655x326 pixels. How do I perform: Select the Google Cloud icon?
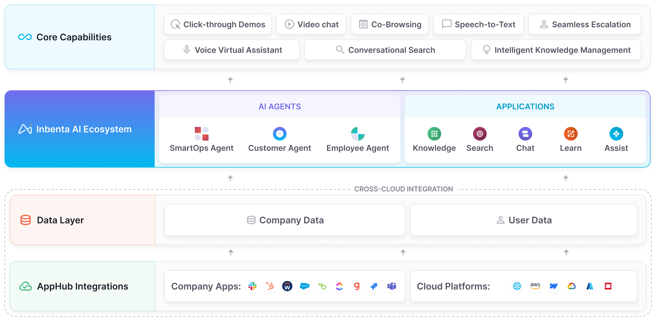(572, 286)
